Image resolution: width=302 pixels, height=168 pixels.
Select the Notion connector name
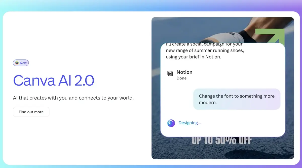coord(184,72)
